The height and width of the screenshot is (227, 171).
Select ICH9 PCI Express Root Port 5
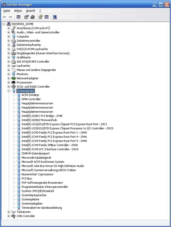pos(54,141)
